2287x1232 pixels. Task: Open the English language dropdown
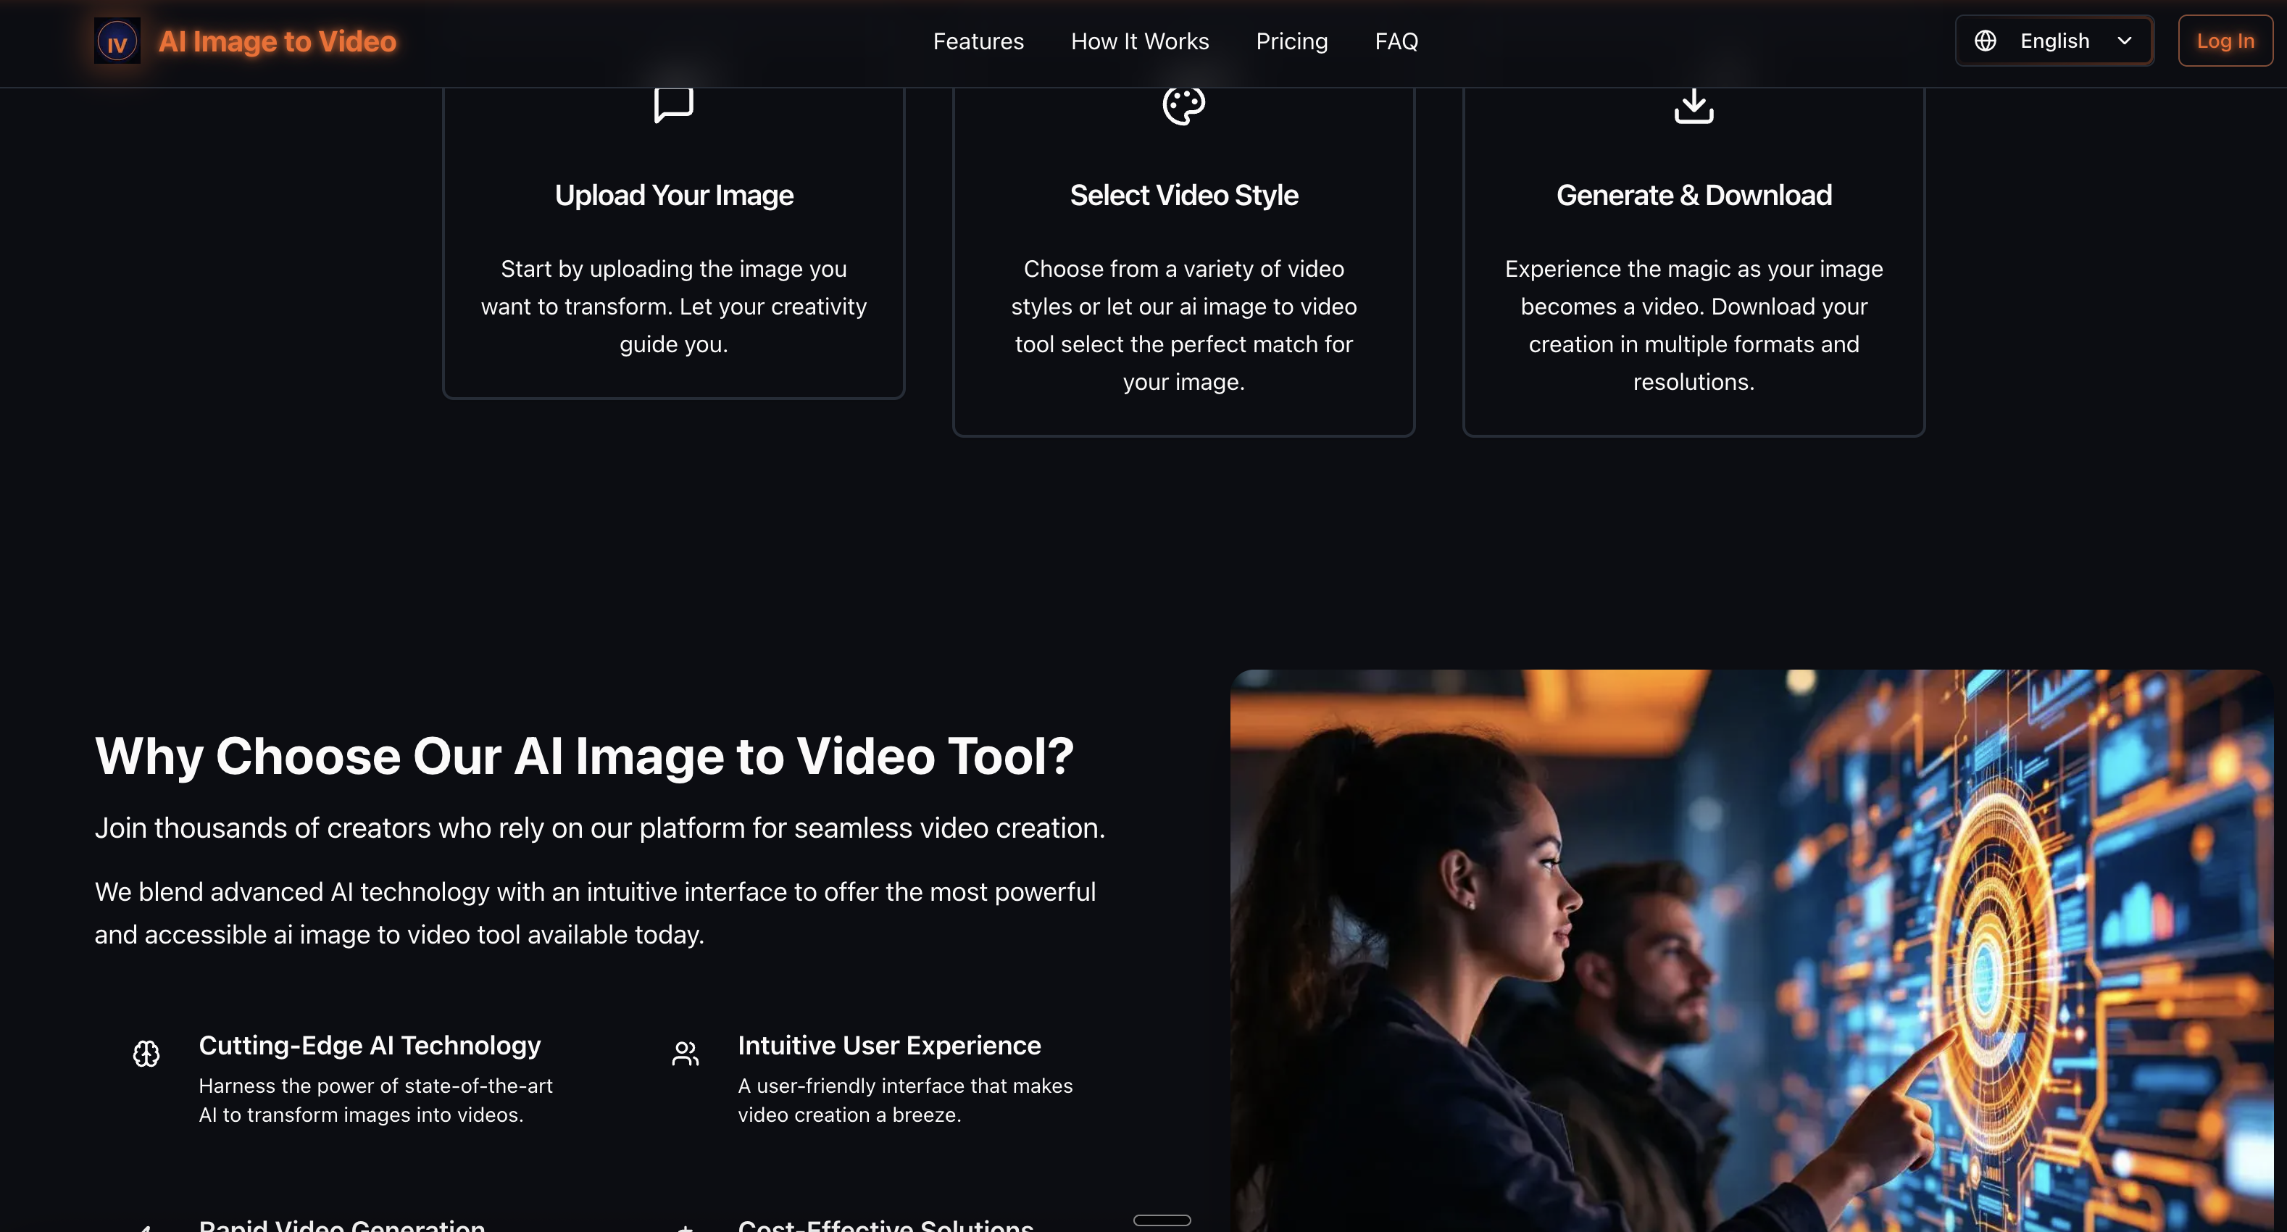pos(2054,40)
